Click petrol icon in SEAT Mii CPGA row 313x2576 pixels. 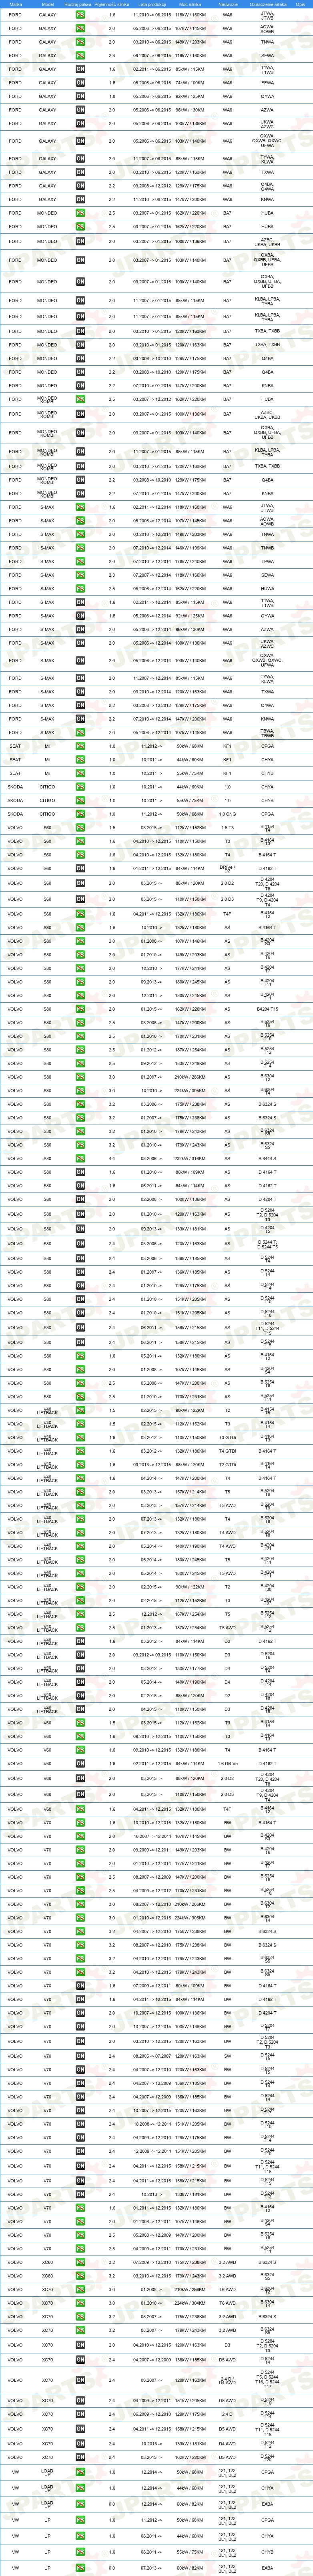81,746
